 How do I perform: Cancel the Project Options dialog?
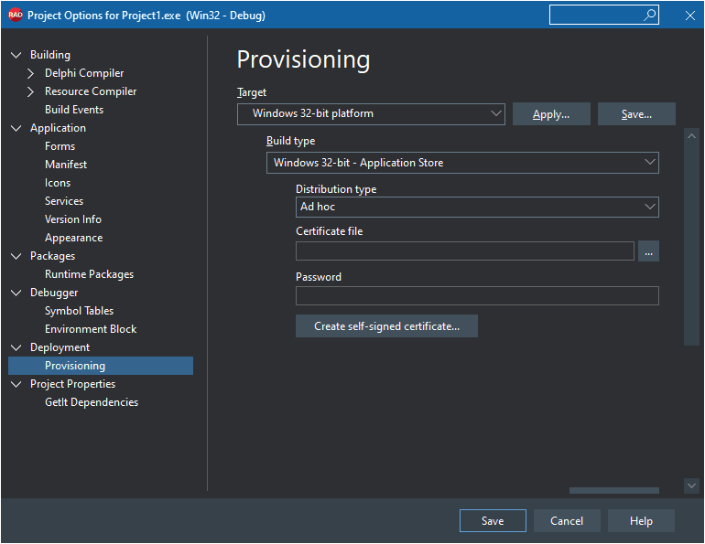click(x=567, y=521)
